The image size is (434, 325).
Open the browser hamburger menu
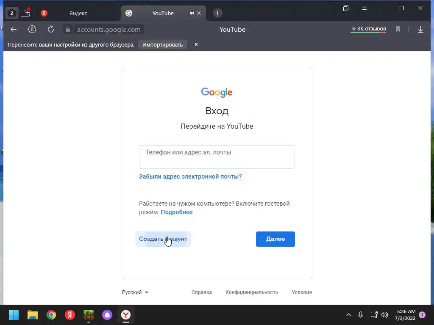[x=364, y=8]
